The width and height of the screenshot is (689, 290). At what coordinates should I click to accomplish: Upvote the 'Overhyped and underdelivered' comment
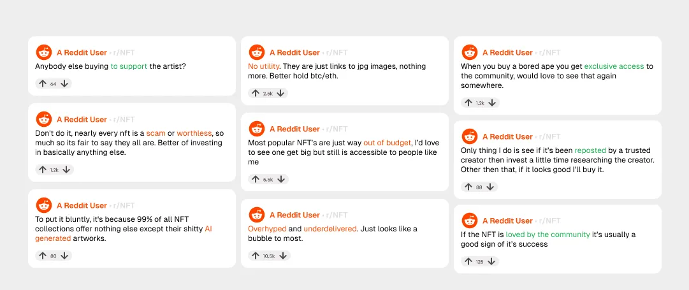coord(256,256)
